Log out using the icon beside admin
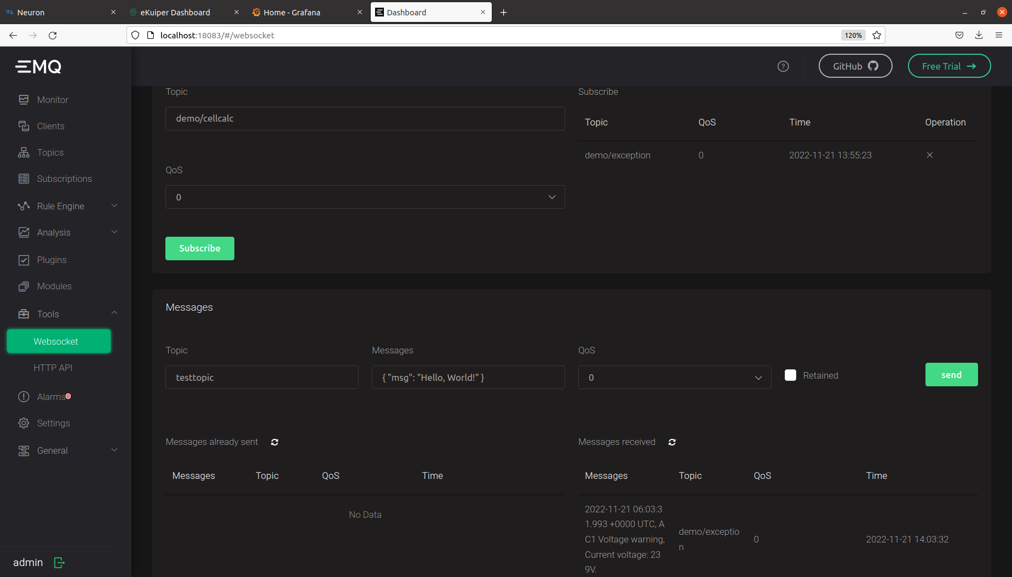1012x577 pixels. [60, 562]
